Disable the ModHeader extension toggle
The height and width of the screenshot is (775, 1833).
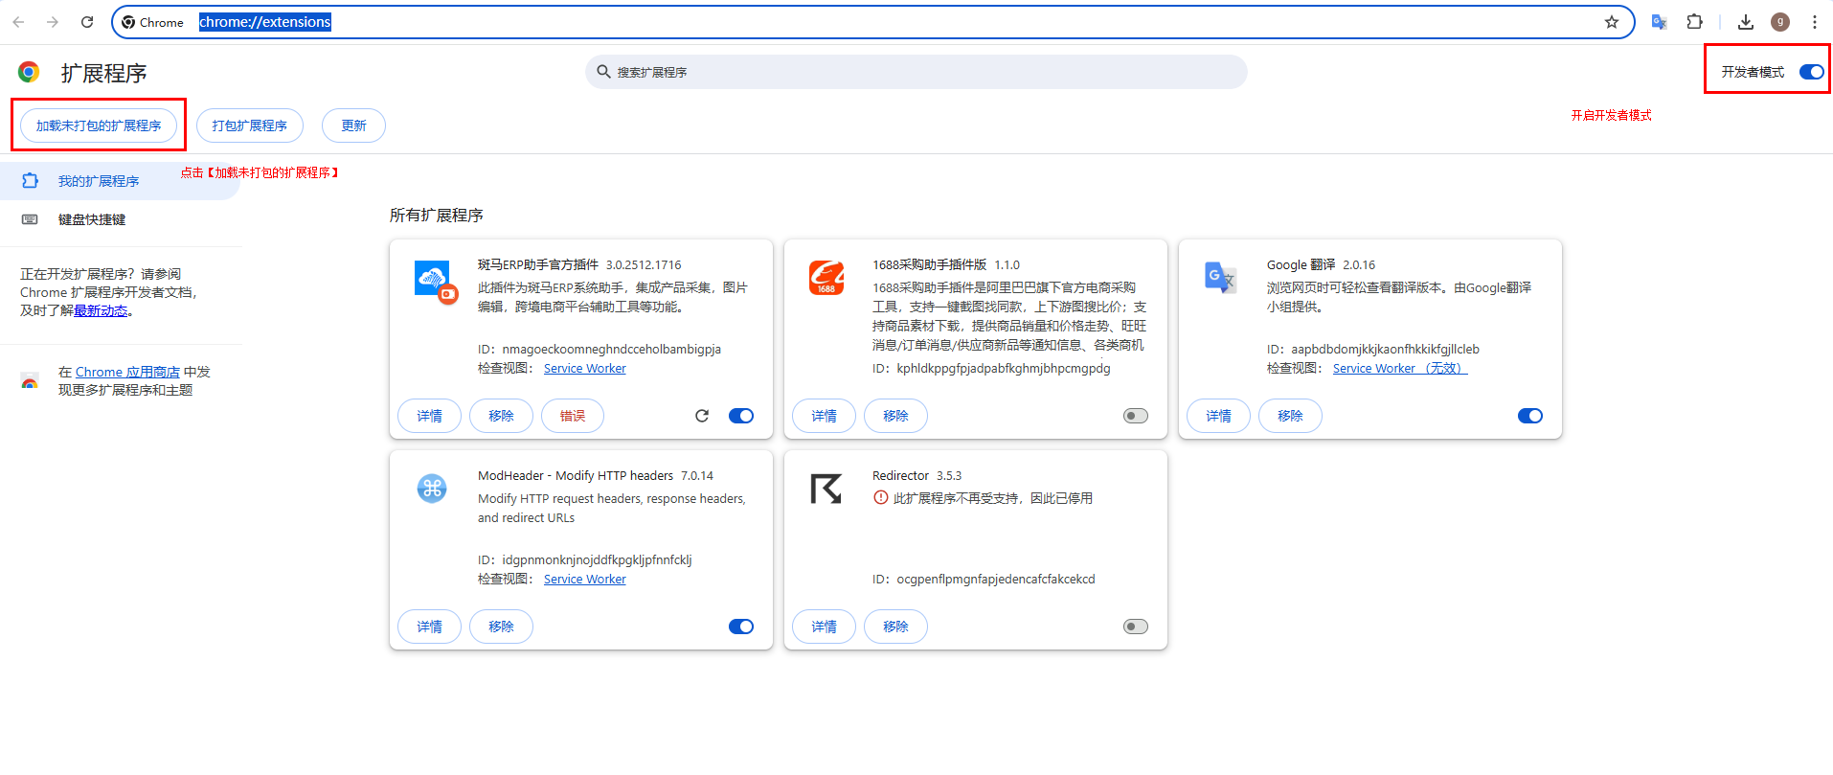(740, 627)
